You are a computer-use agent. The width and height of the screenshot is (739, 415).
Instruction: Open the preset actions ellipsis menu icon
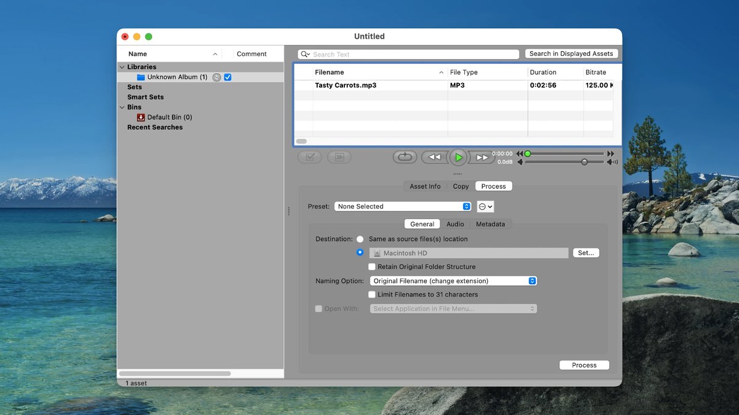click(485, 206)
